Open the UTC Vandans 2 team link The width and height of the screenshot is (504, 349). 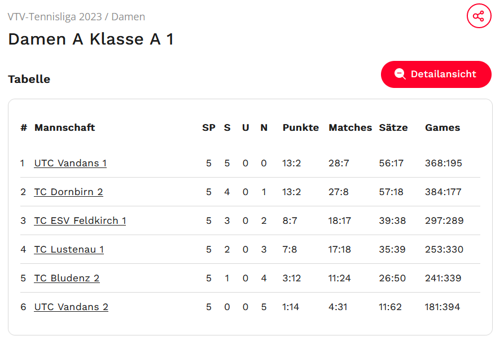[71, 307]
